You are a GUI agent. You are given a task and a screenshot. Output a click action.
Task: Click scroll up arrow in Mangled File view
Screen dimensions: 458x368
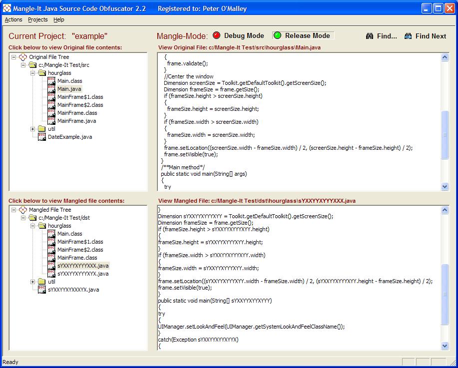pos(445,210)
